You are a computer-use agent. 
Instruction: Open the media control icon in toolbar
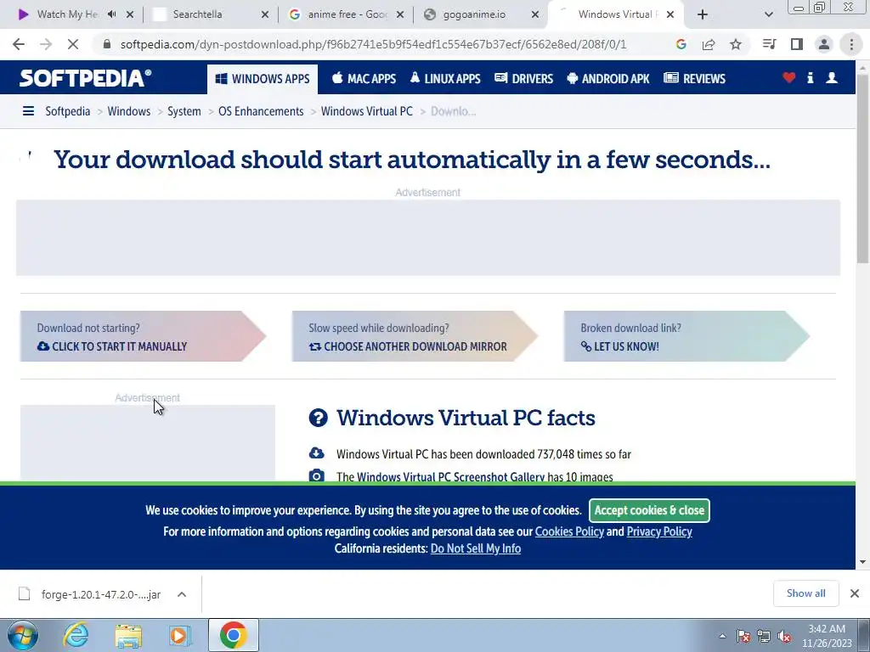tap(770, 44)
